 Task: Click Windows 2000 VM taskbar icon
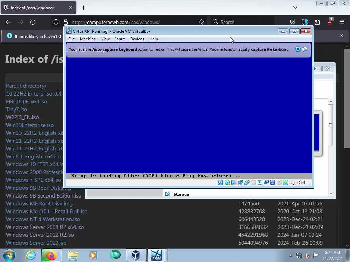coord(156,255)
